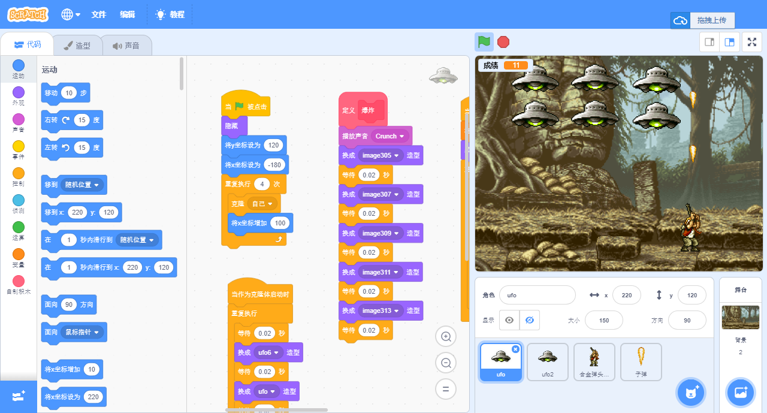This screenshot has height=413, width=767.
Task: Select the 事件 block category
Action: pos(19,150)
